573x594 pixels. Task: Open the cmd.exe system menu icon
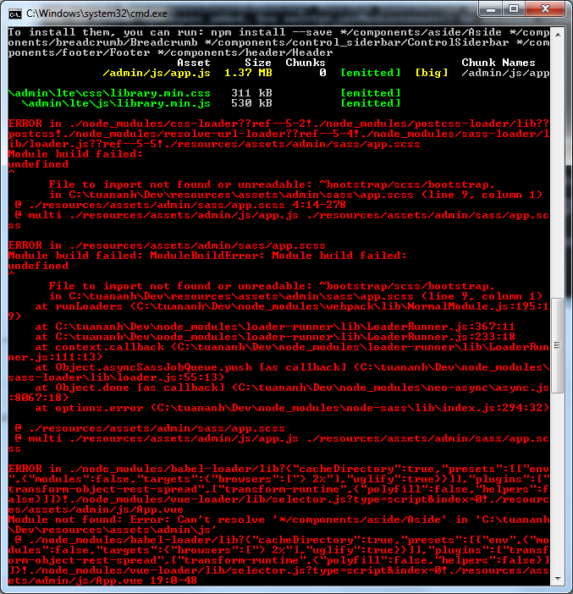click(x=15, y=14)
